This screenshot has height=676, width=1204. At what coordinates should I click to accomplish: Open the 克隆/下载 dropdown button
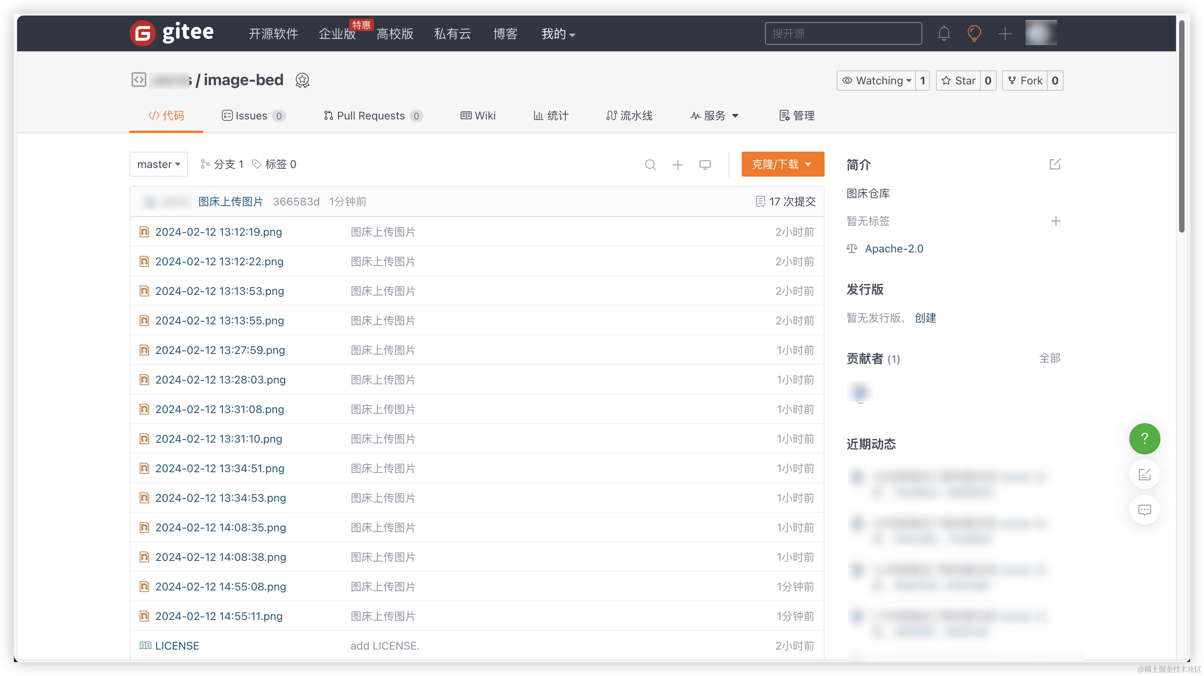pyautogui.click(x=782, y=164)
